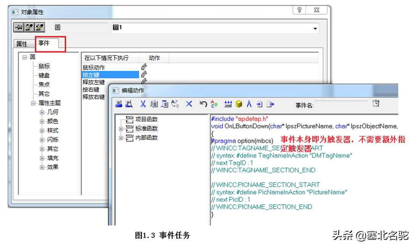416x248 pixels.
Task: Select 鼠标 in the event tree
Action: tap(44, 66)
